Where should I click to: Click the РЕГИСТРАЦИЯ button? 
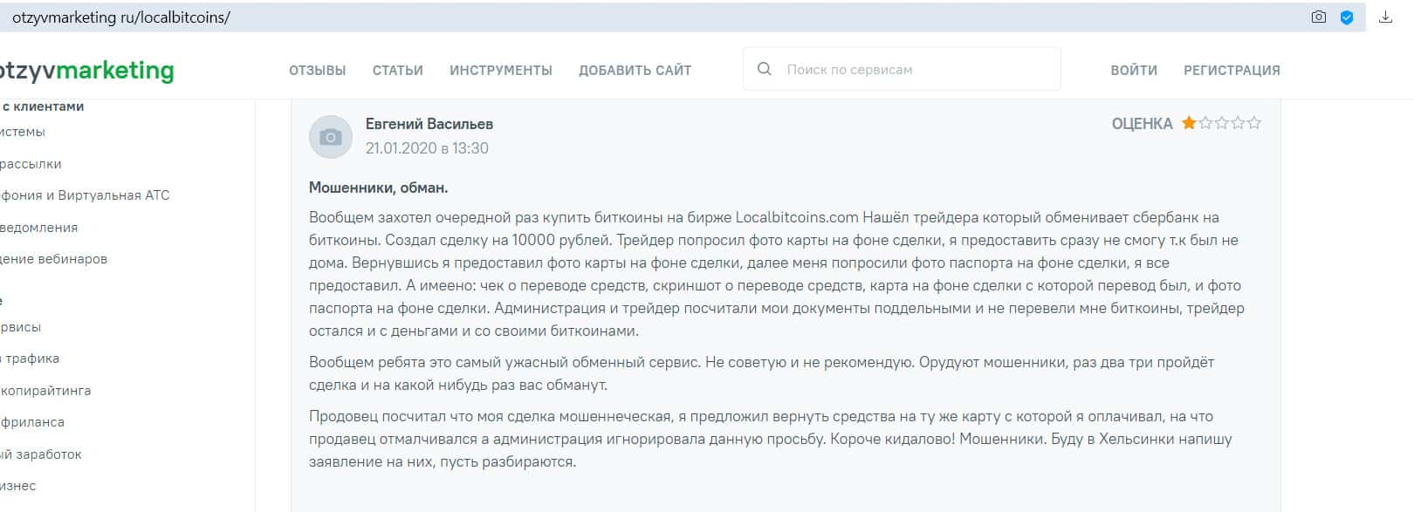[1232, 71]
